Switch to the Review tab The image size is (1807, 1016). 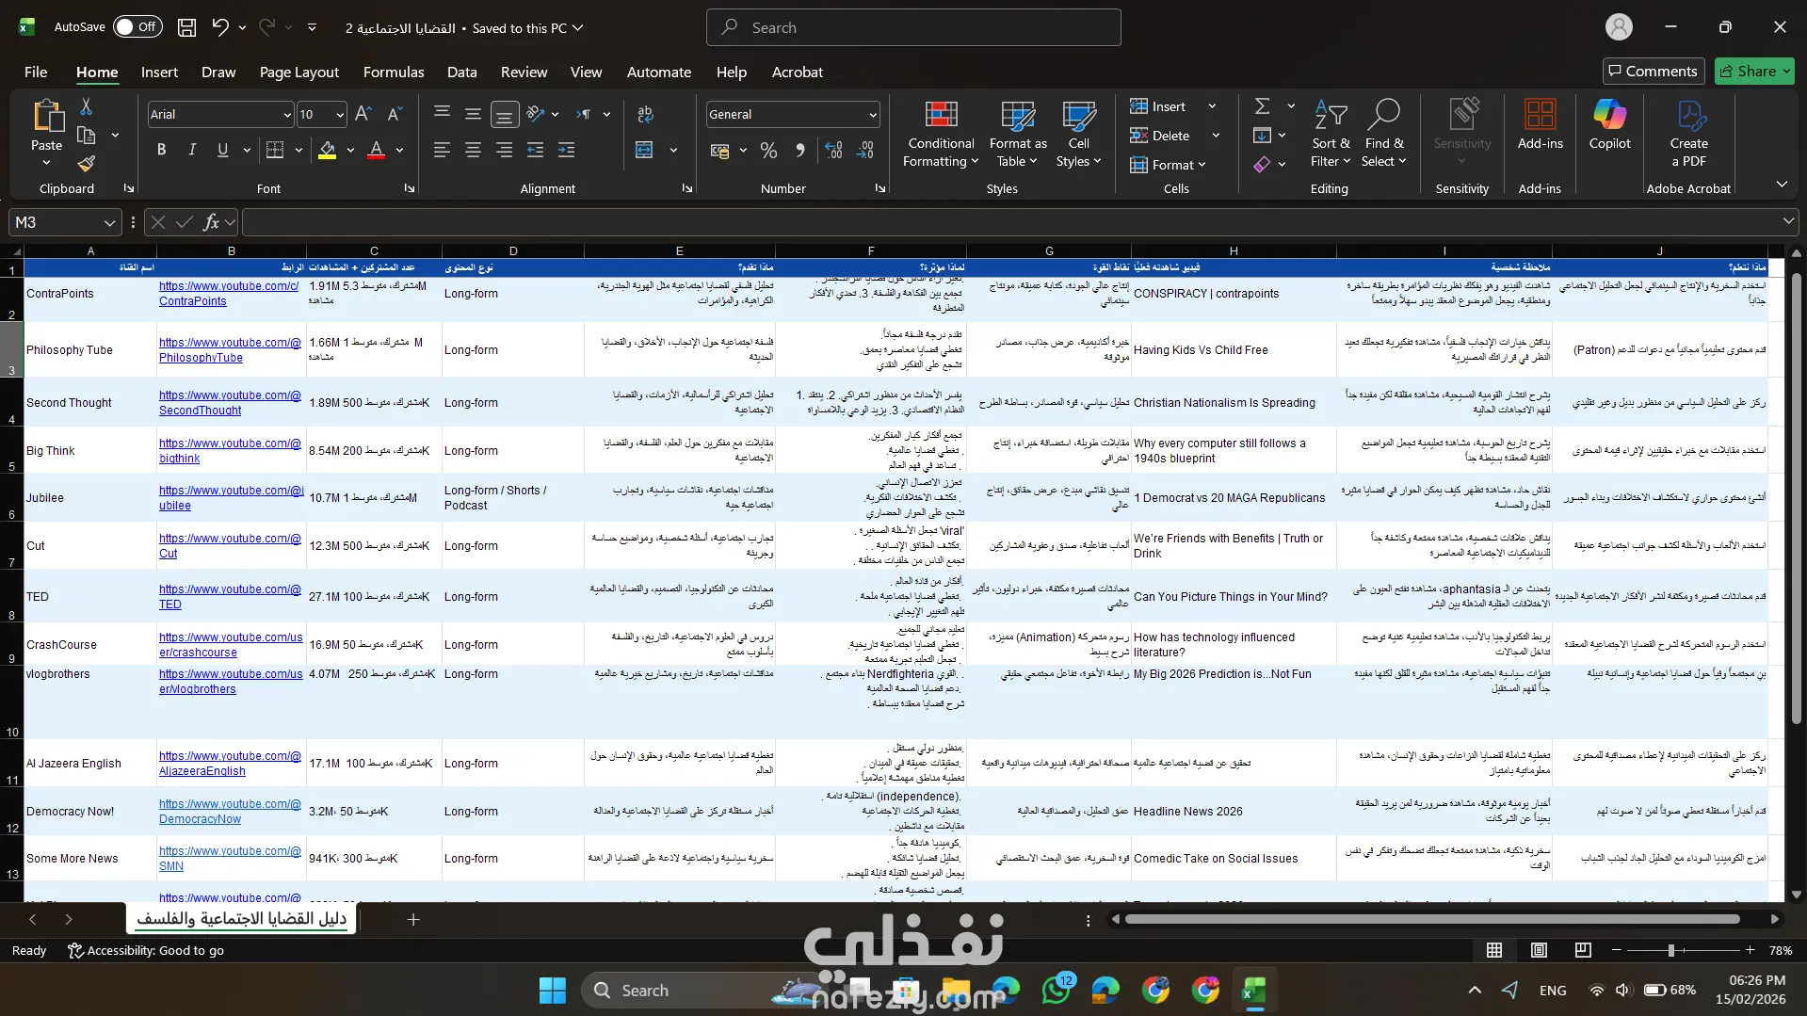524,72
